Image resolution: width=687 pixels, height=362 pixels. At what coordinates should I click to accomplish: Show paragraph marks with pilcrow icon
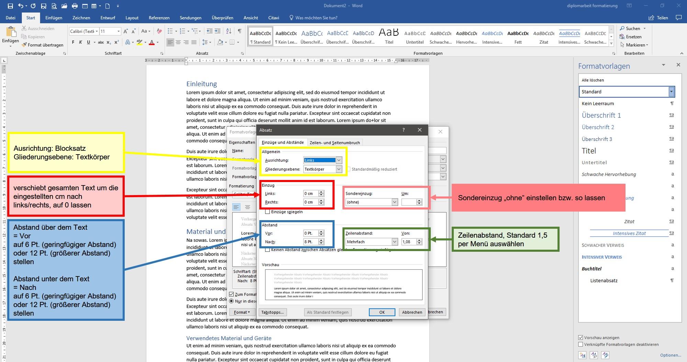[239, 31]
